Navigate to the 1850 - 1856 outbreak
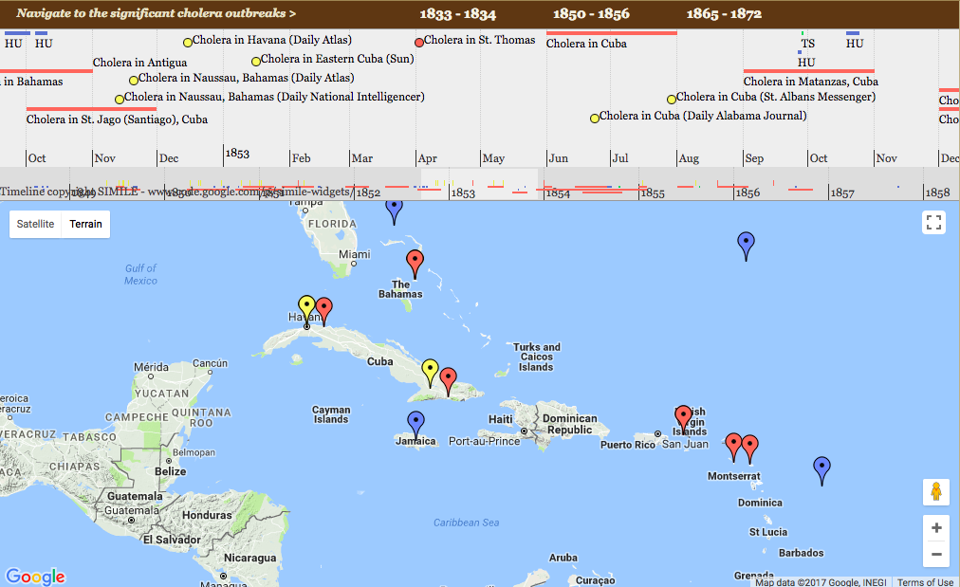Viewport: 960px width, 587px height. click(x=591, y=14)
